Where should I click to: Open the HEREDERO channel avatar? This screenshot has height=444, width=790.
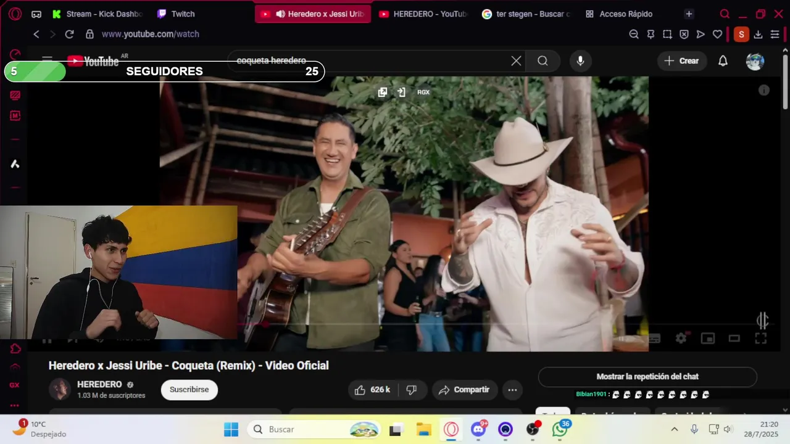pos(60,389)
